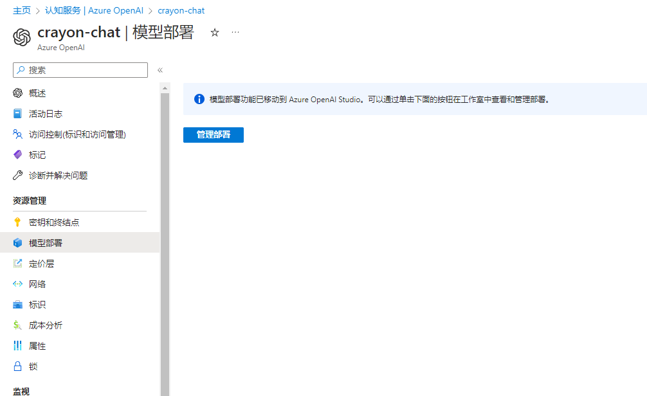Screen dimensions: 647x396
Task: Click the padlock icon for 锁
Action: pos(18,366)
